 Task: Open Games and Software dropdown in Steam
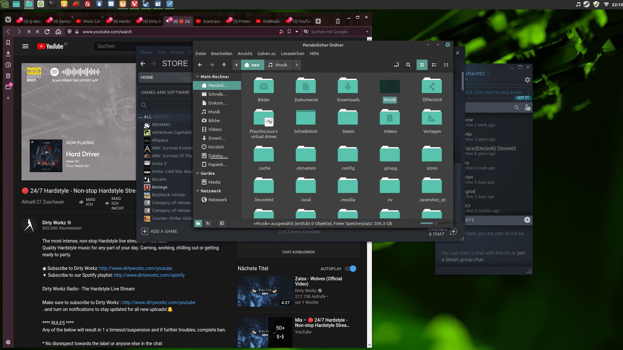[x=166, y=92]
